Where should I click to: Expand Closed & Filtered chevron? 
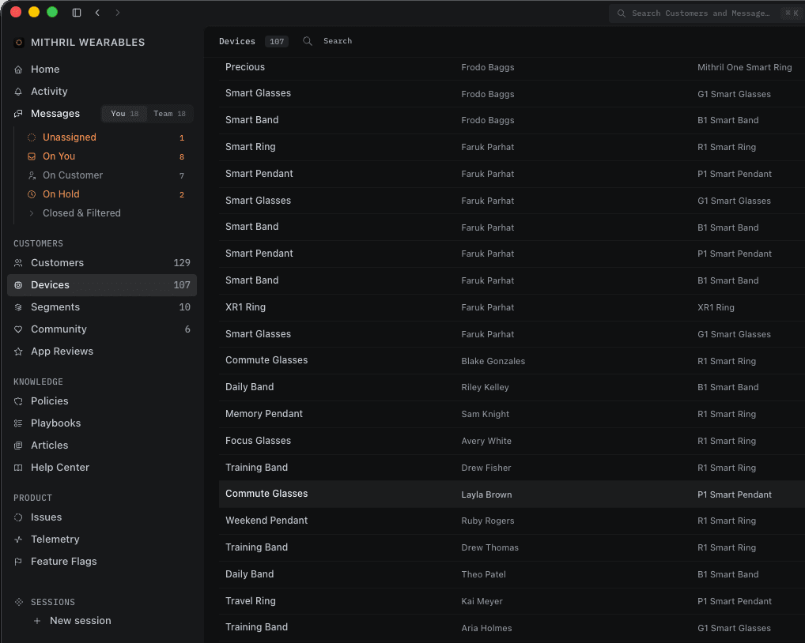pos(32,213)
